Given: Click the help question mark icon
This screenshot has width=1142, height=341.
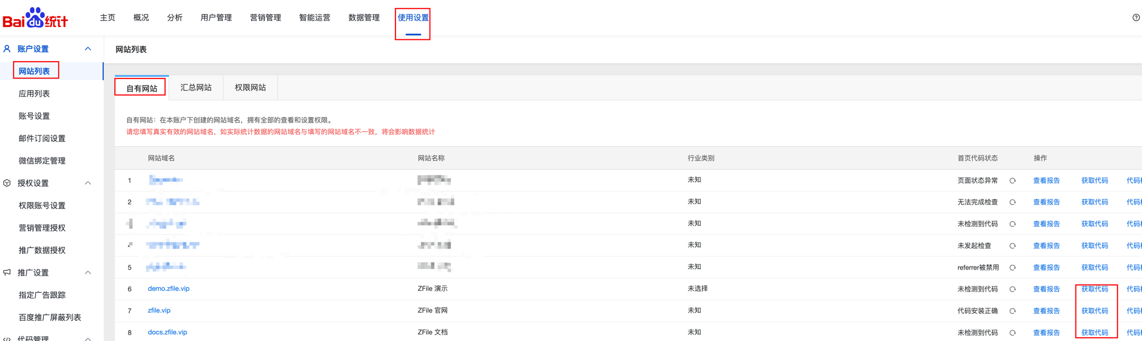Looking at the screenshot, I should [1136, 18].
